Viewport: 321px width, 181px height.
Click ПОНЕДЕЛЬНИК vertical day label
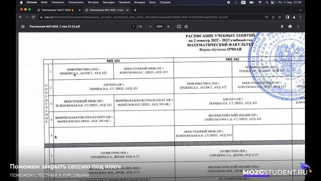pos(47,104)
